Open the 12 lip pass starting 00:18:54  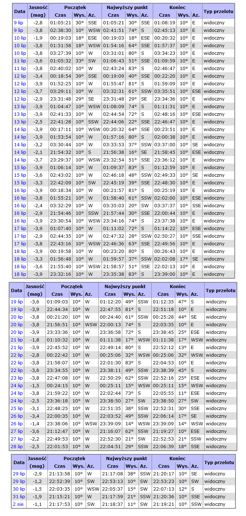tap(20, 76)
